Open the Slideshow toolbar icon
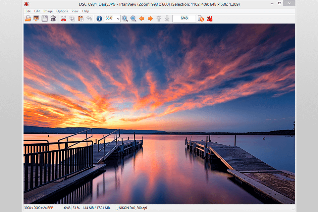 coord(36,19)
